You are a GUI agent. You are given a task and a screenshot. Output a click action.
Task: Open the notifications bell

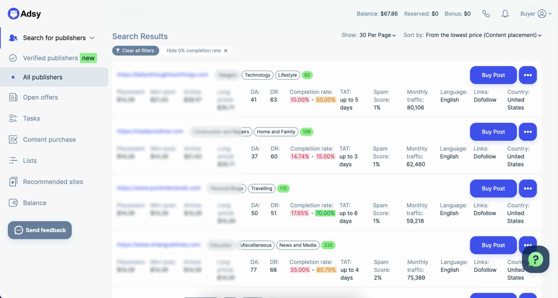tap(505, 14)
